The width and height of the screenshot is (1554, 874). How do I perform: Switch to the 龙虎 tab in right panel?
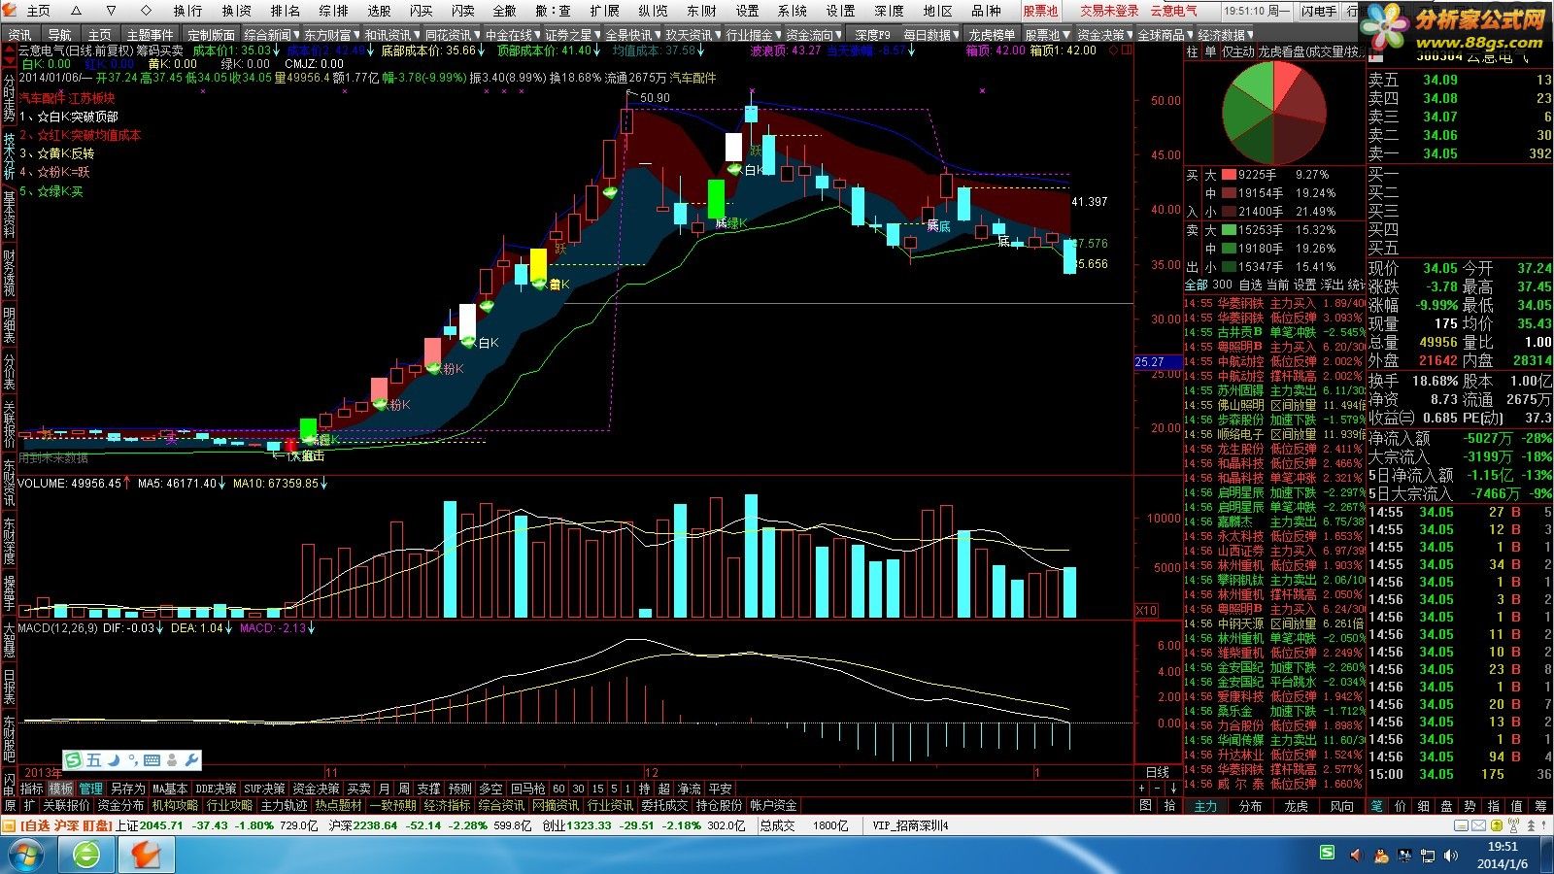1297,806
